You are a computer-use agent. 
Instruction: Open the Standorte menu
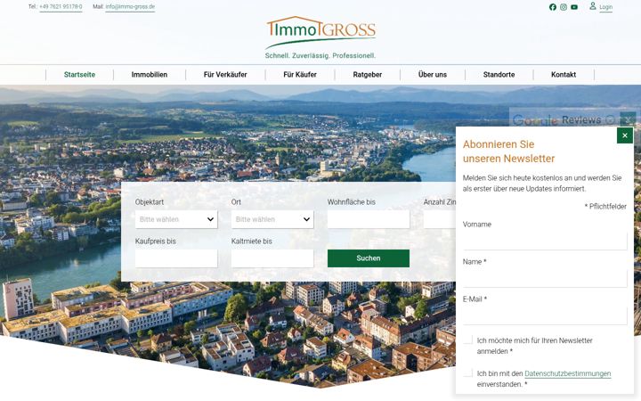(x=499, y=75)
